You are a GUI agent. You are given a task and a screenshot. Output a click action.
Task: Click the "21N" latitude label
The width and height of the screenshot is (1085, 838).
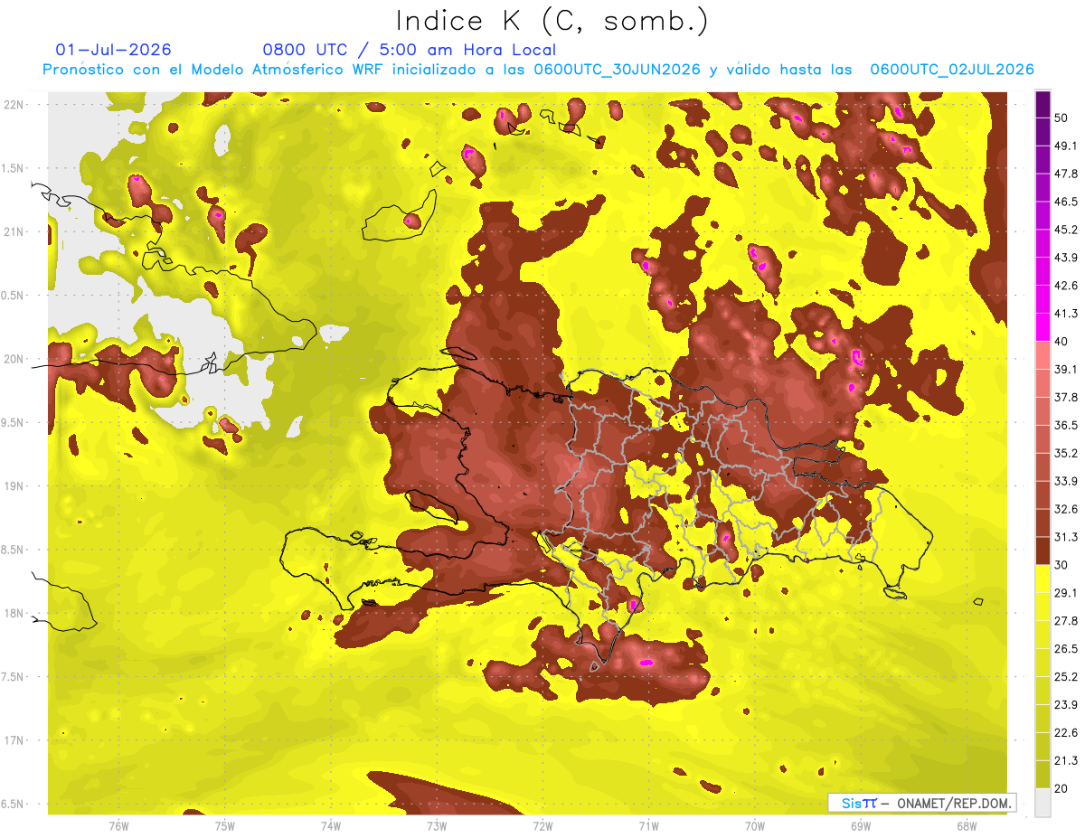click(x=14, y=231)
